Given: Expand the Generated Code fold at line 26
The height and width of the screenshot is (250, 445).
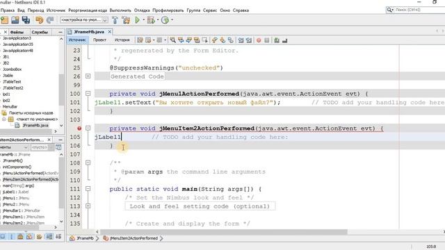Looking at the screenshot, I should coord(88,76).
